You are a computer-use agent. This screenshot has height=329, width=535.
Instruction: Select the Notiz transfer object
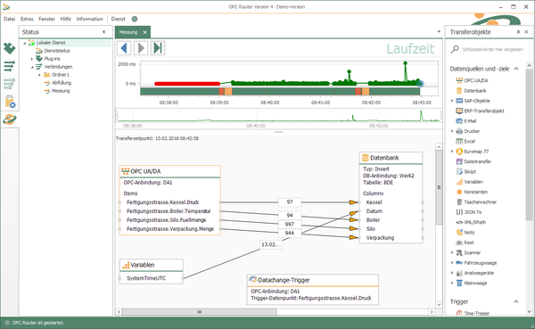click(x=469, y=233)
